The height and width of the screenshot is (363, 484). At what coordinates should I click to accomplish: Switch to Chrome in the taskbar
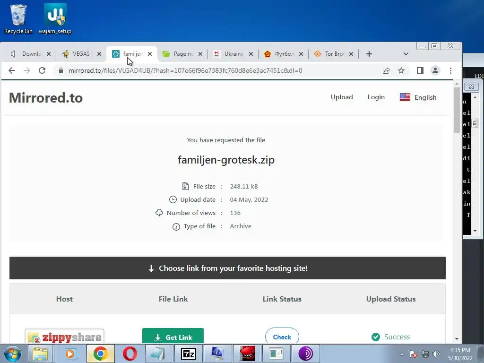tap(100, 354)
